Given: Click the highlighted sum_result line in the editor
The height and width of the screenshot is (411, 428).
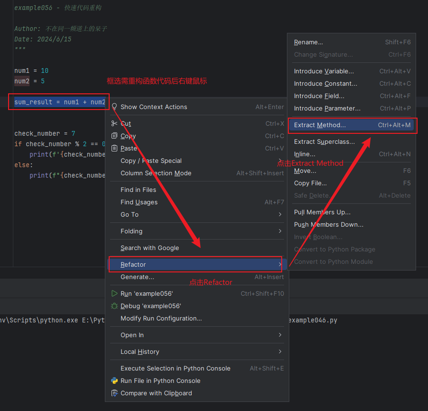Looking at the screenshot, I should 59,101.
